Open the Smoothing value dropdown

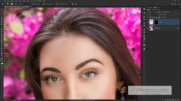(70, 4)
